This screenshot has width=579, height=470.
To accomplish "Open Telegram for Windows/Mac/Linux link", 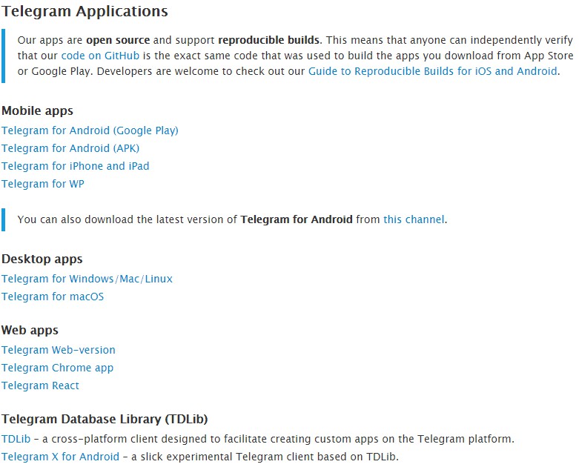I will [x=87, y=279].
